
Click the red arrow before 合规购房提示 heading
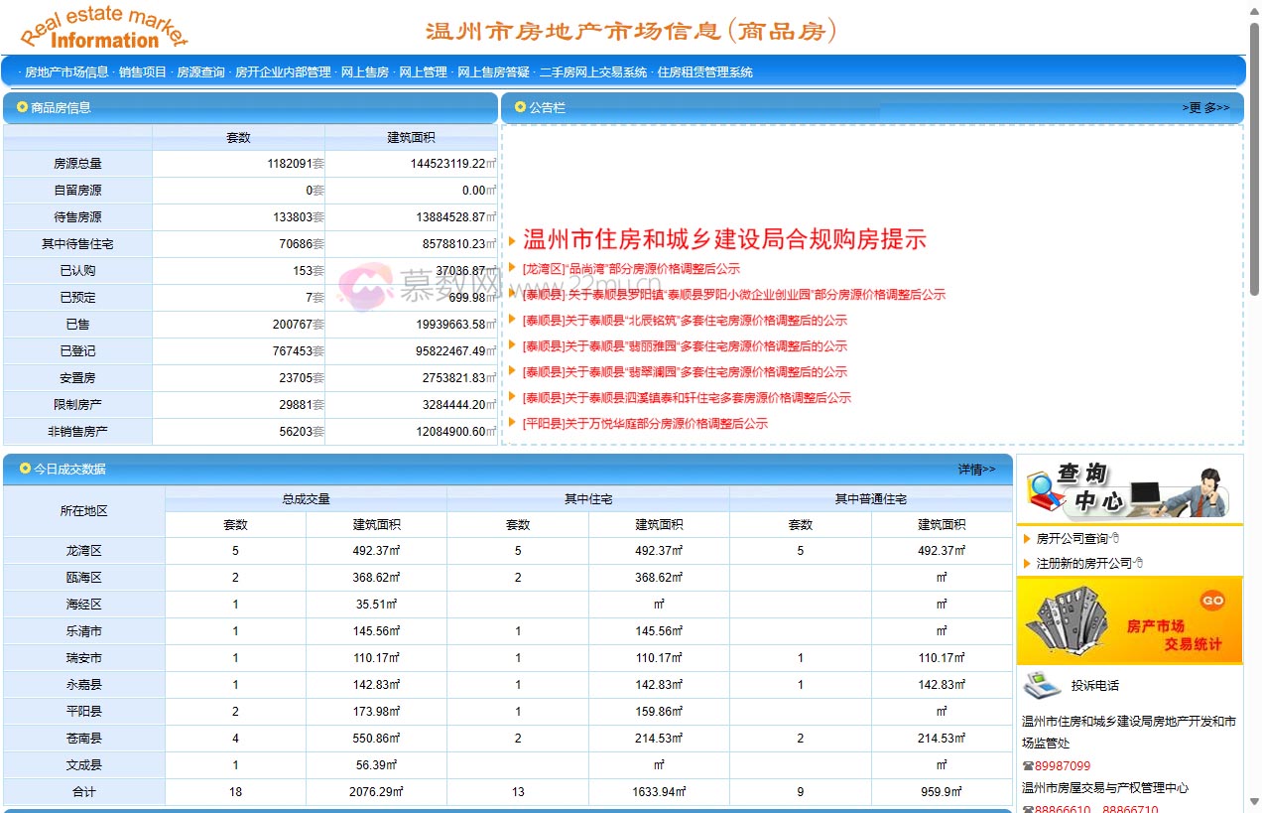pyautogui.click(x=513, y=239)
